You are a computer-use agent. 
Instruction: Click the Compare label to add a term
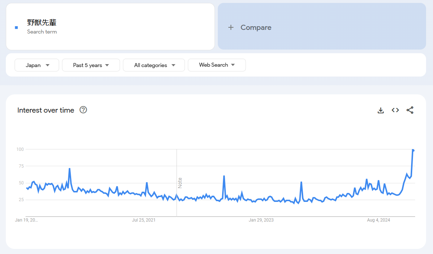coord(256,27)
